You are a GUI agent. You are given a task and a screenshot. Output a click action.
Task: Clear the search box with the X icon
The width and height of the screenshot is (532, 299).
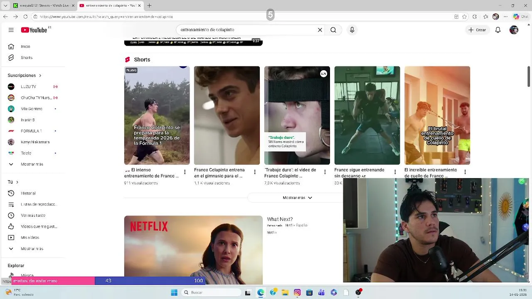[x=320, y=30]
